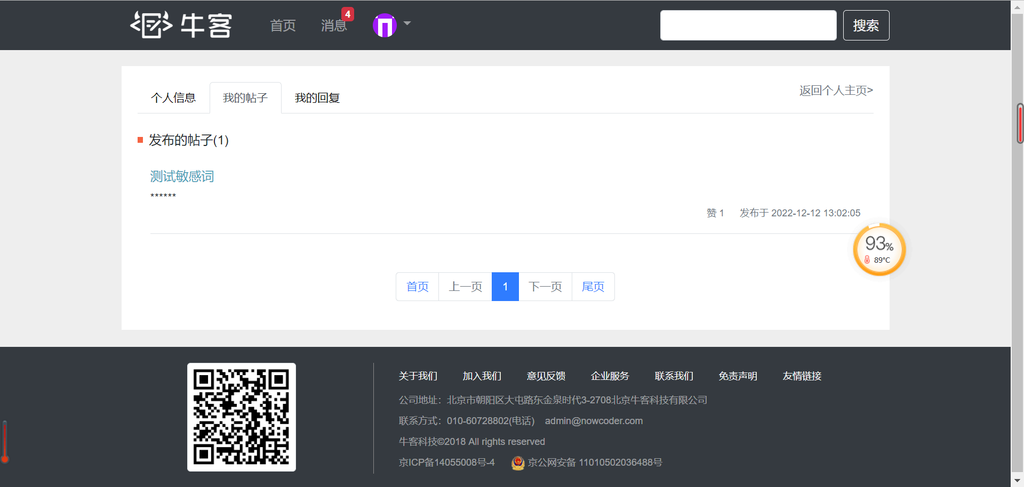1024x487 pixels.
Task: Click the 93% temperature floating widget
Action: (x=879, y=249)
